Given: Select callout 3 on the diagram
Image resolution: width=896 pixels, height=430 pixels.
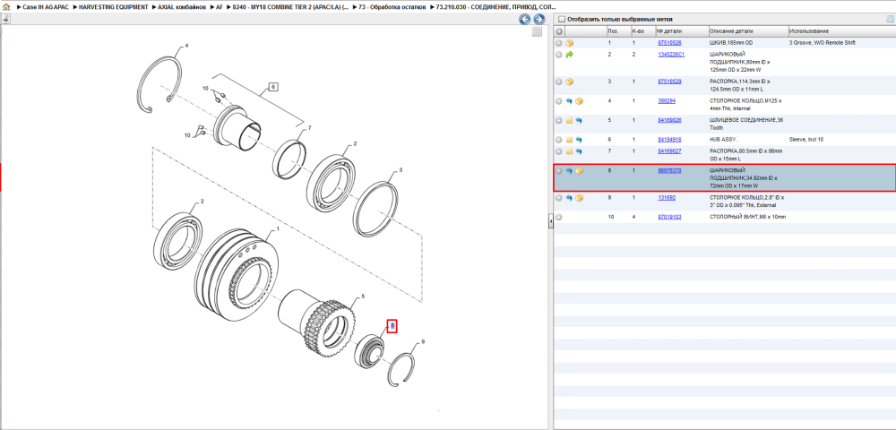Looking at the screenshot, I should [x=401, y=170].
